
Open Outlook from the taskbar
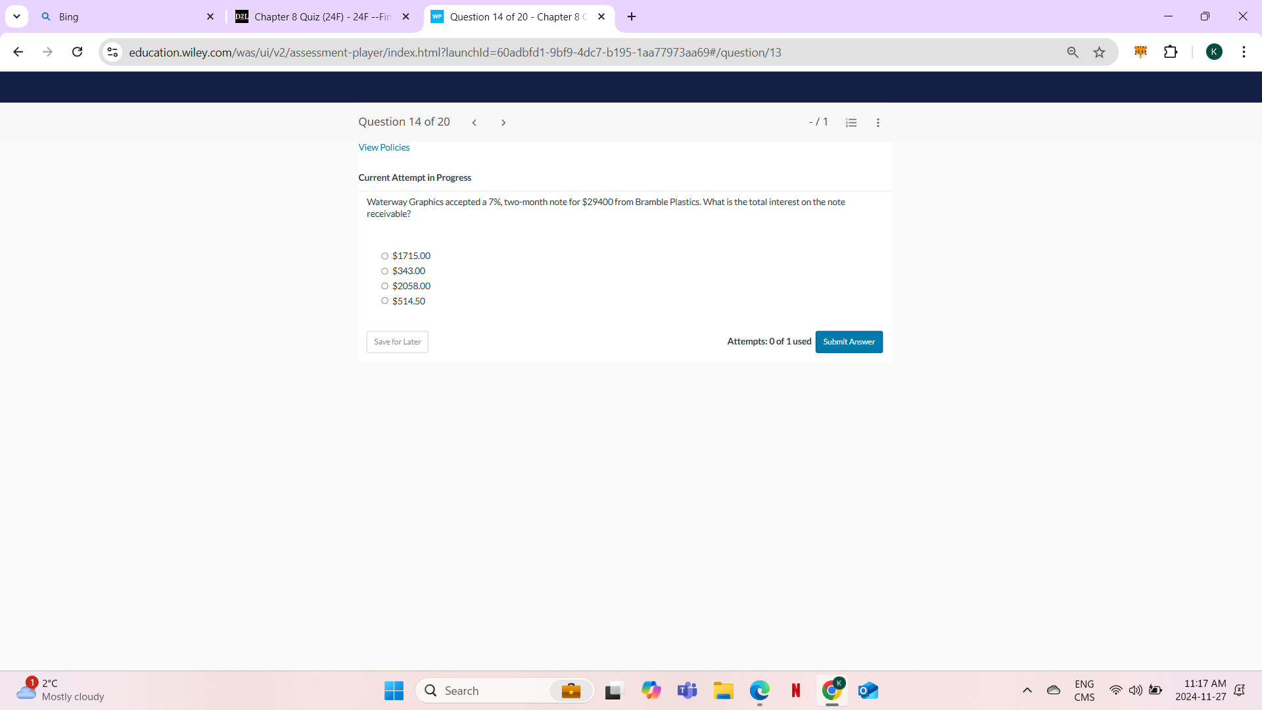(868, 690)
